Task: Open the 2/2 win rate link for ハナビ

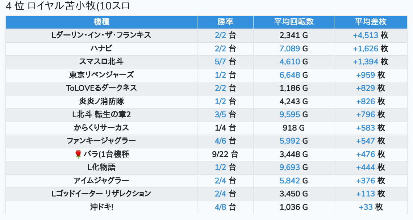Action: (220, 48)
